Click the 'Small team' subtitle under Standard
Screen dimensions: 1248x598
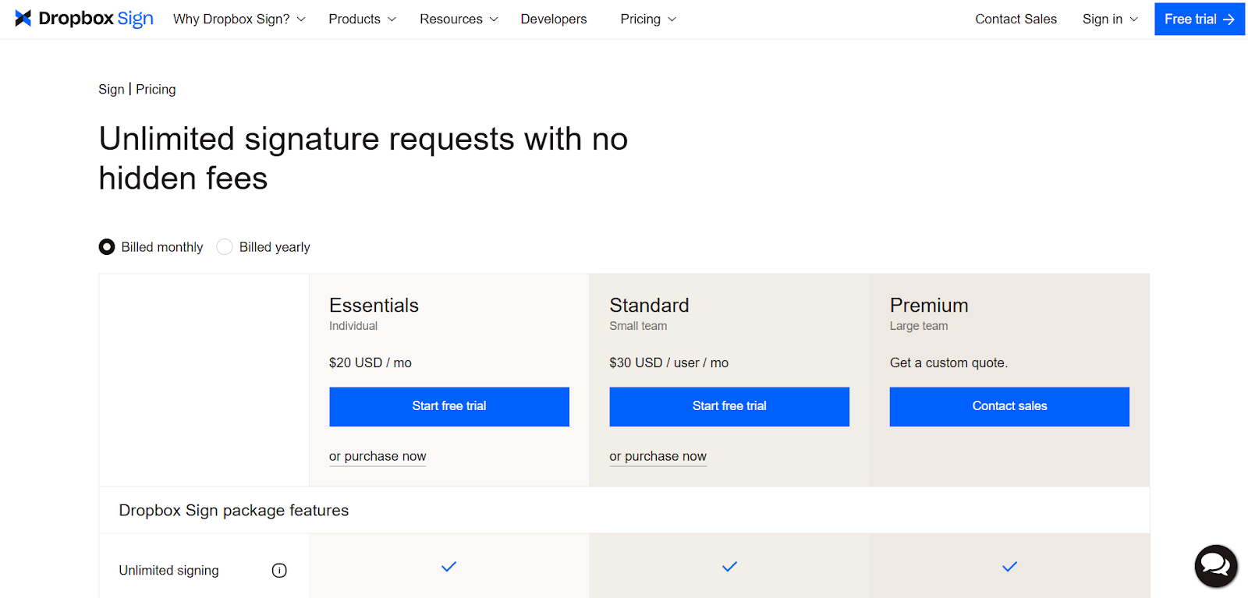coord(638,326)
